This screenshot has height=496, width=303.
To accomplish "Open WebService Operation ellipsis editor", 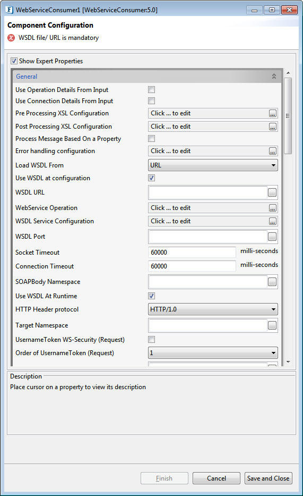I will (x=273, y=208).
